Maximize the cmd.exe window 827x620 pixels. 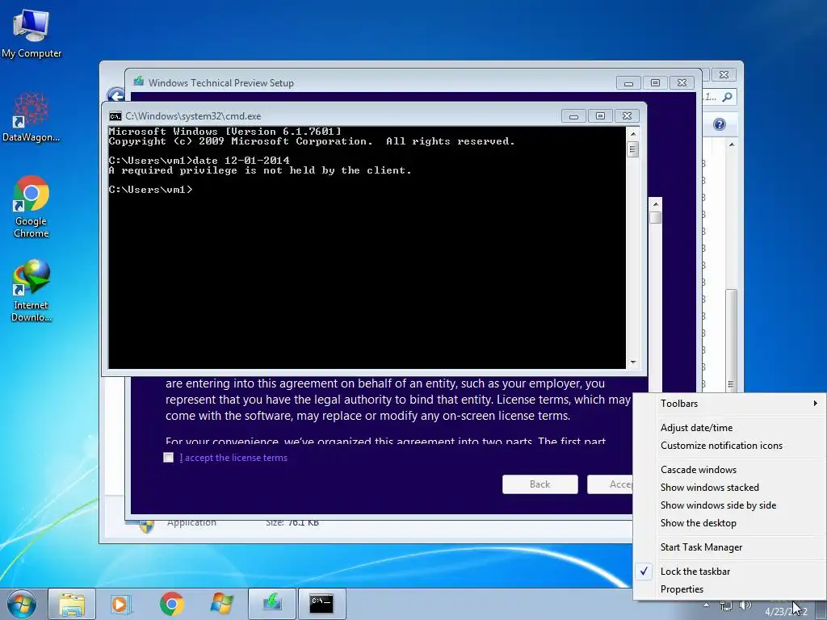(x=600, y=116)
